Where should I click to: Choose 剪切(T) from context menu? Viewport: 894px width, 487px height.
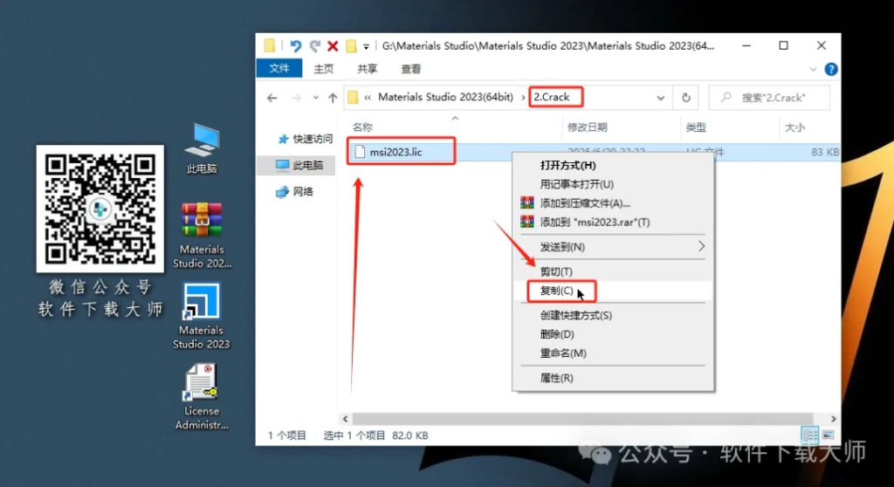pyautogui.click(x=613, y=271)
